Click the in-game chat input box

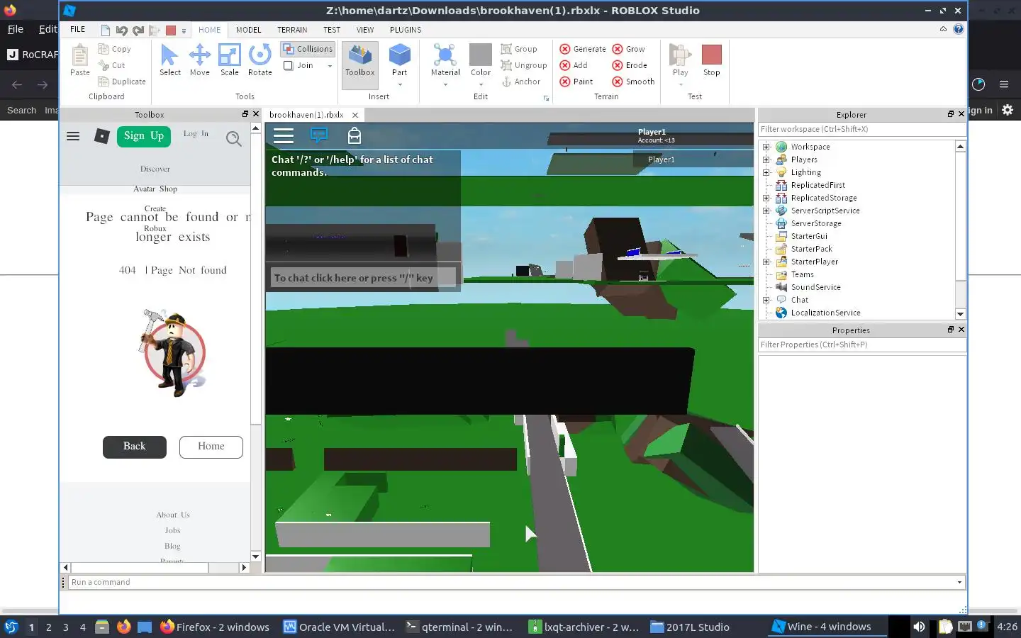pos(363,278)
